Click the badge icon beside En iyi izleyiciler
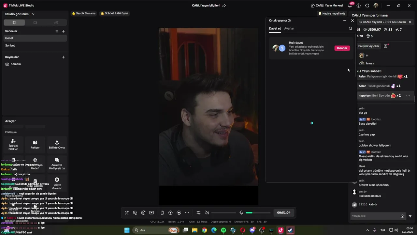This screenshot has width=417, height=235. coord(386,46)
